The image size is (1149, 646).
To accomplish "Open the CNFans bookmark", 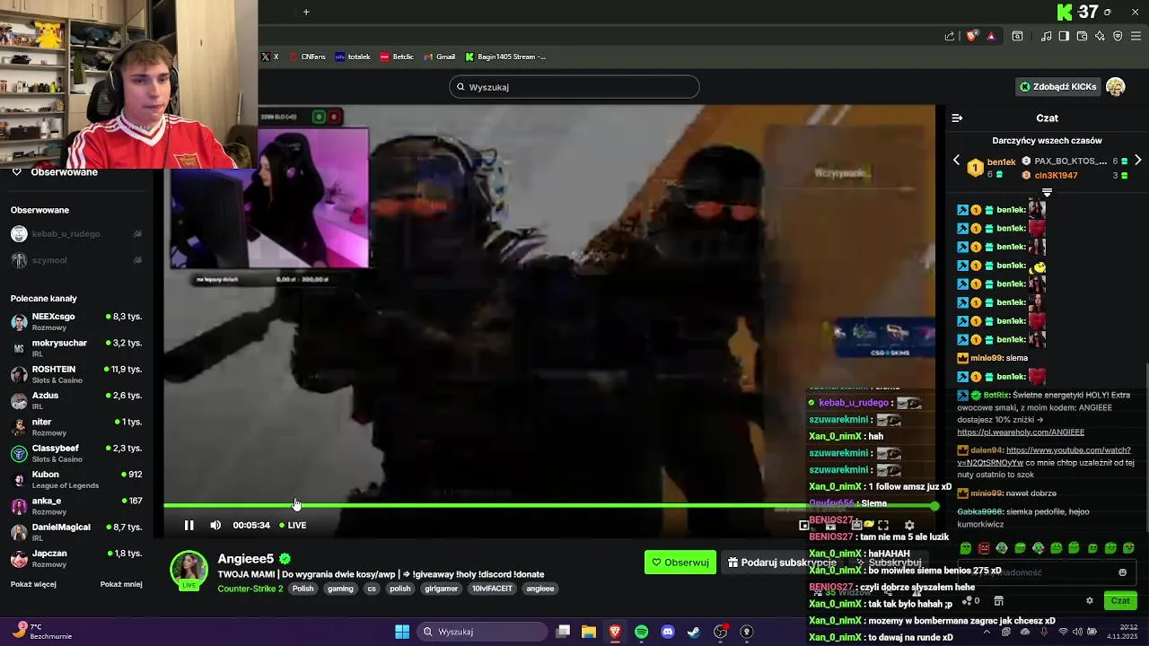I will (307, 57).
